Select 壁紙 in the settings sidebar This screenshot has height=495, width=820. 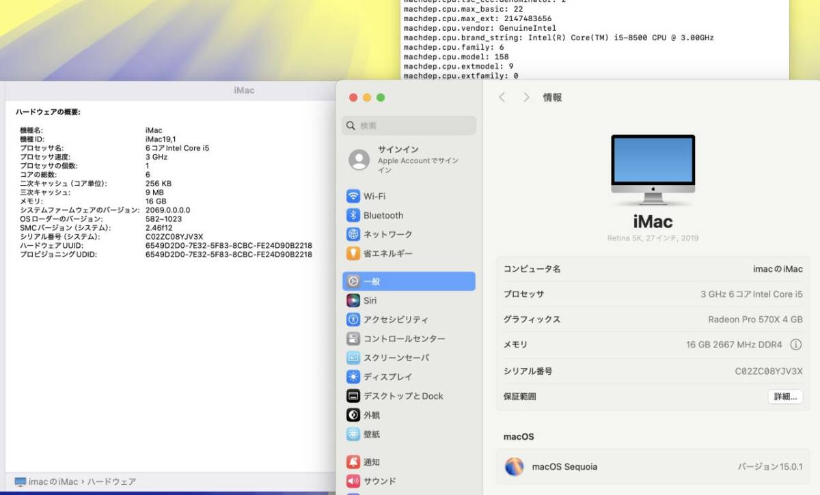point(409,434)
